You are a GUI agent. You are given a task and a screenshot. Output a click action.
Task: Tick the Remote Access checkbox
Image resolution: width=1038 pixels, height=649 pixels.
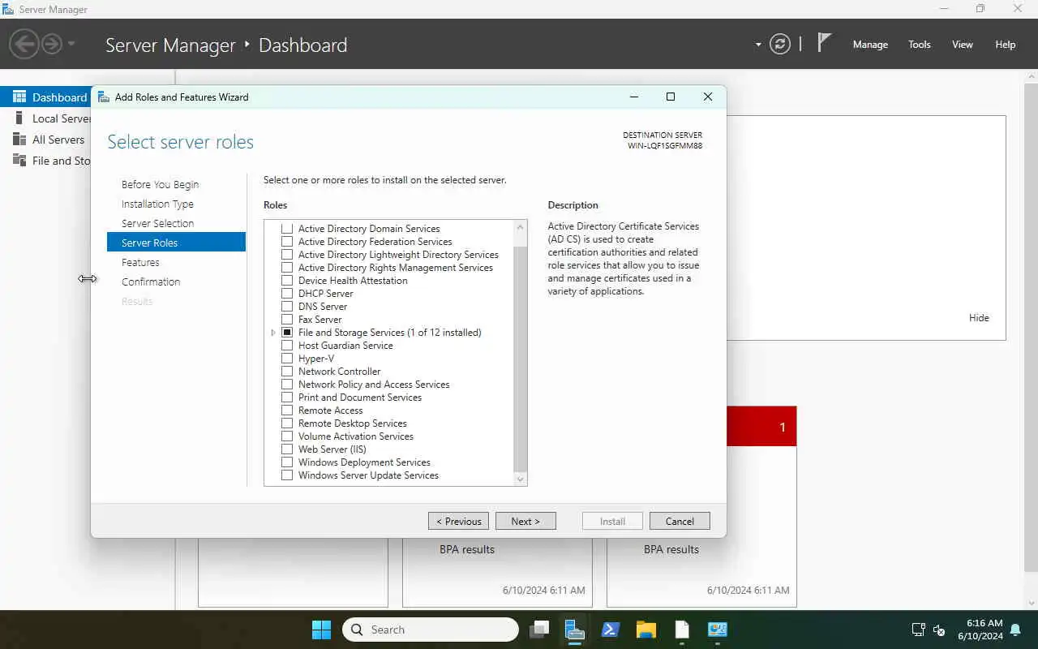click(x=287, y=410)
